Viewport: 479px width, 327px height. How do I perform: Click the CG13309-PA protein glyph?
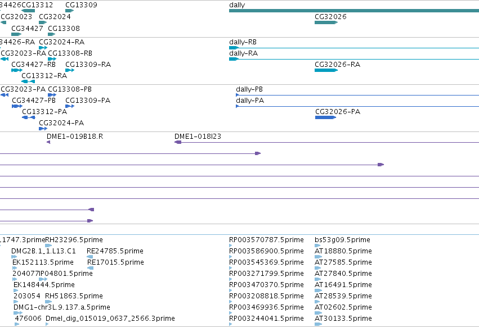click(x=70, y=106)
